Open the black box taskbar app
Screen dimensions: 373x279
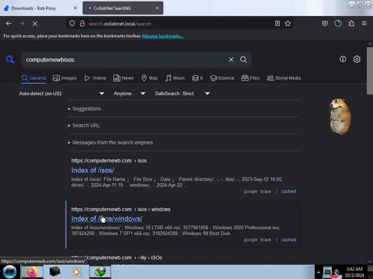pos(55,272)
